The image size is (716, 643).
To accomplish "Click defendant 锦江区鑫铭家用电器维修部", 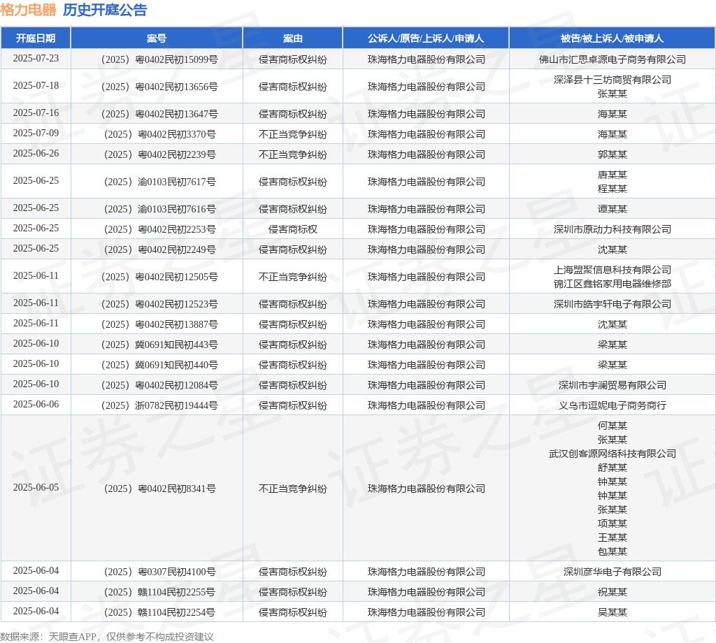I will 613,284.
